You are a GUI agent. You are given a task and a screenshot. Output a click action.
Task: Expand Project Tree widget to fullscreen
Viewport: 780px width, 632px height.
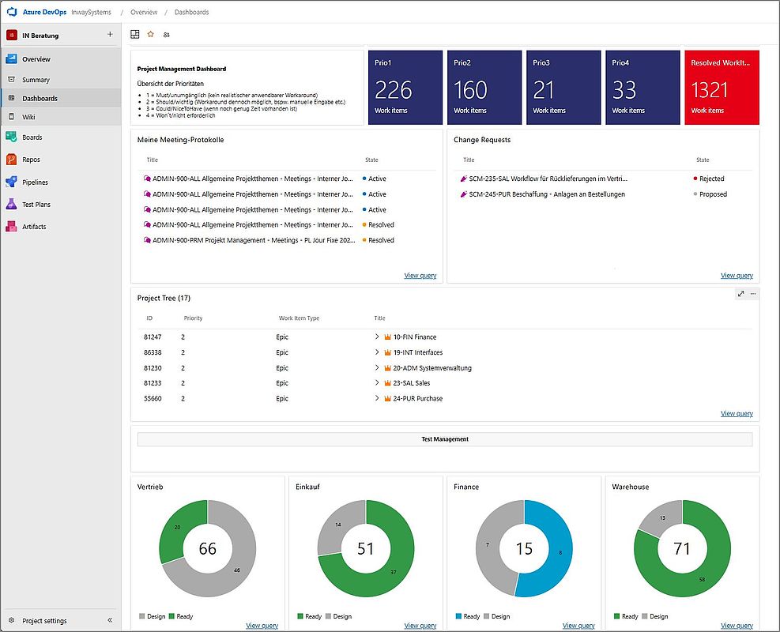click(740, 294)
